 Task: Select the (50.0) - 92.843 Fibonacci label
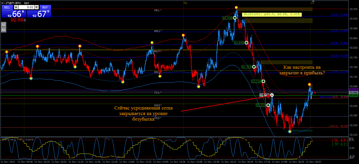339,43
